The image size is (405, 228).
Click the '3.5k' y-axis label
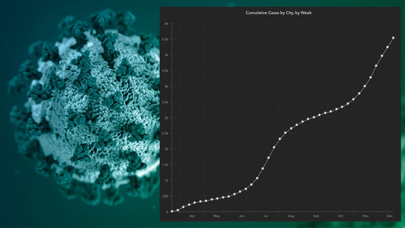(165, 102)
